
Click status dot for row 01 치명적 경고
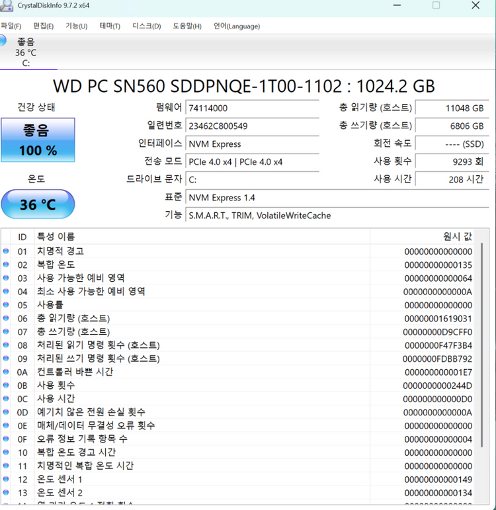point(6,251)
